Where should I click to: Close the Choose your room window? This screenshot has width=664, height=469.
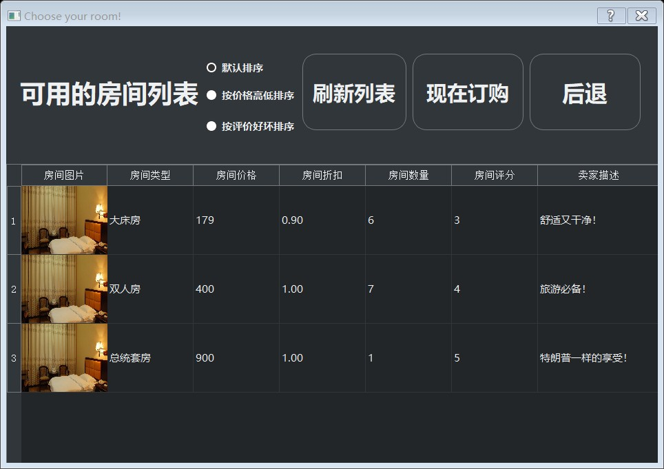click(641, 16)
